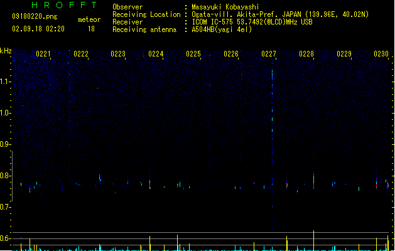Viewport: 395px width, 251px height.
Task: Click the Receiving antenna label
Action: point(144,29)
